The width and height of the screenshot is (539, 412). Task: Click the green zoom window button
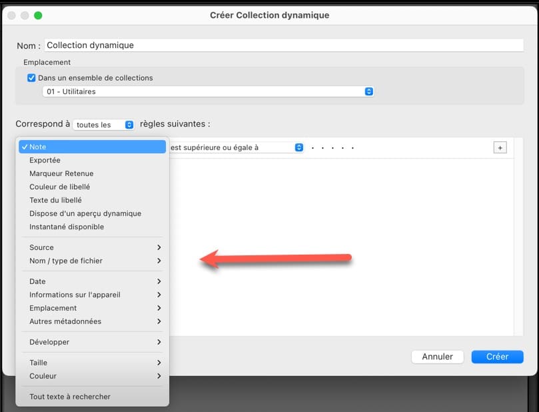(38, 15)
